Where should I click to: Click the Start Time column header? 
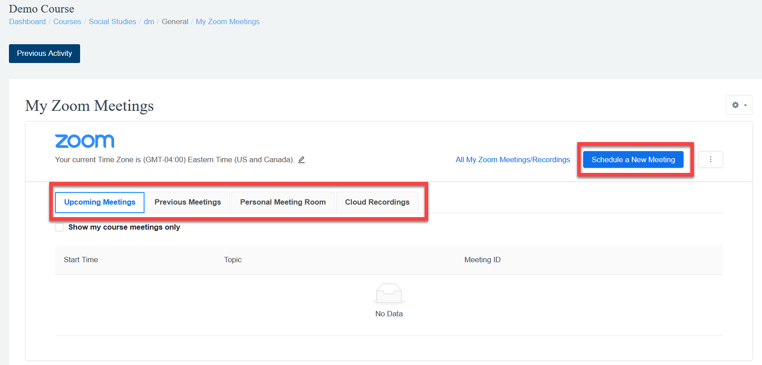tap(81, 260)
